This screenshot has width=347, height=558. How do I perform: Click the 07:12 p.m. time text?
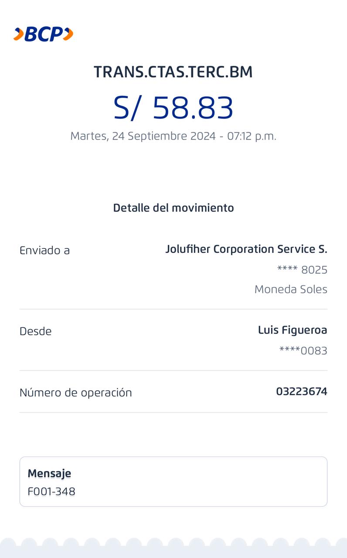pos(252,136)
